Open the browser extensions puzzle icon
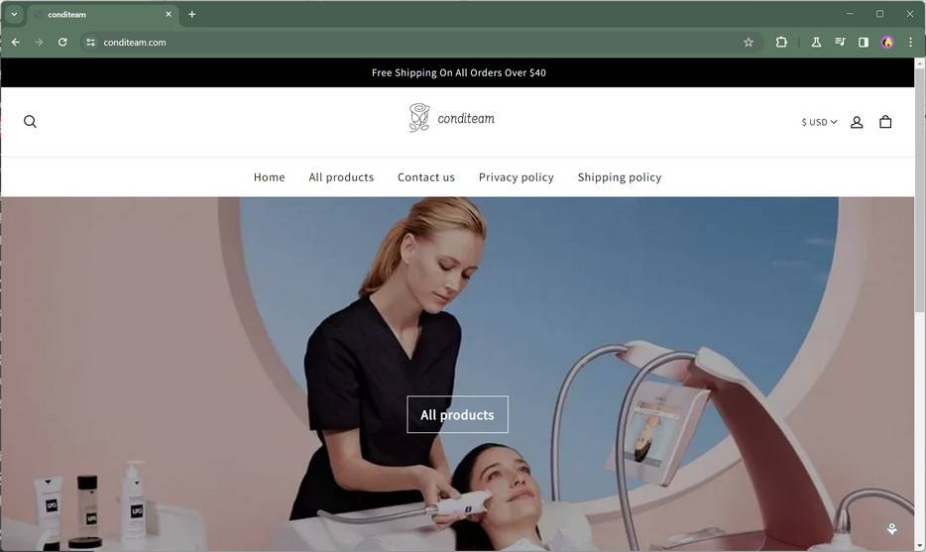Image resolution: width=926 pixels, height=552 pixels. click(x=781, y=42)
